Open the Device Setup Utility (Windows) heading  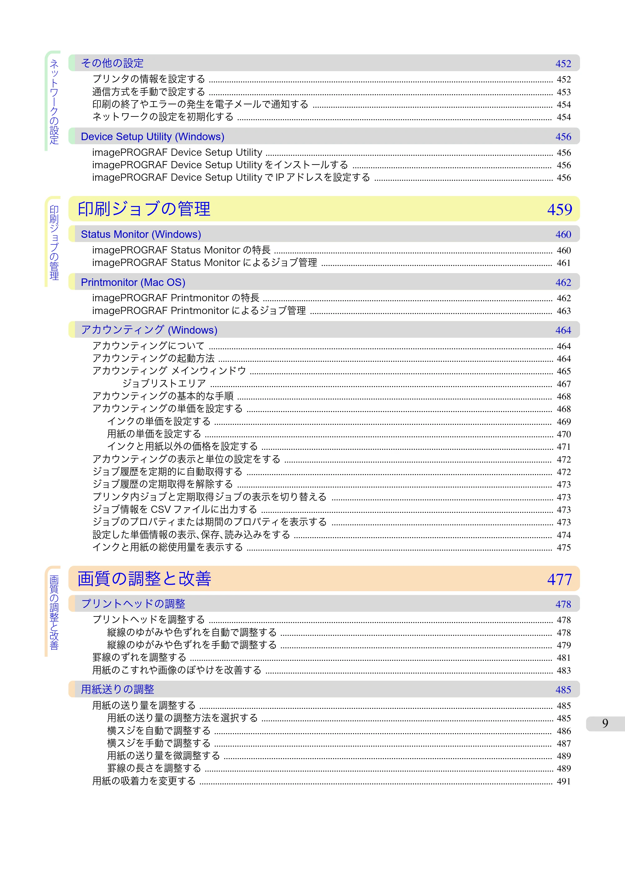[x=324, y=136]
